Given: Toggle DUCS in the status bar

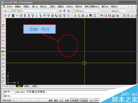Looking at the screenshot, I should 91,101.
